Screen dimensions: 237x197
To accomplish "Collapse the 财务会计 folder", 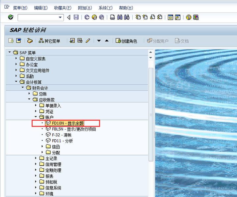I will click(x=23, y=87).
